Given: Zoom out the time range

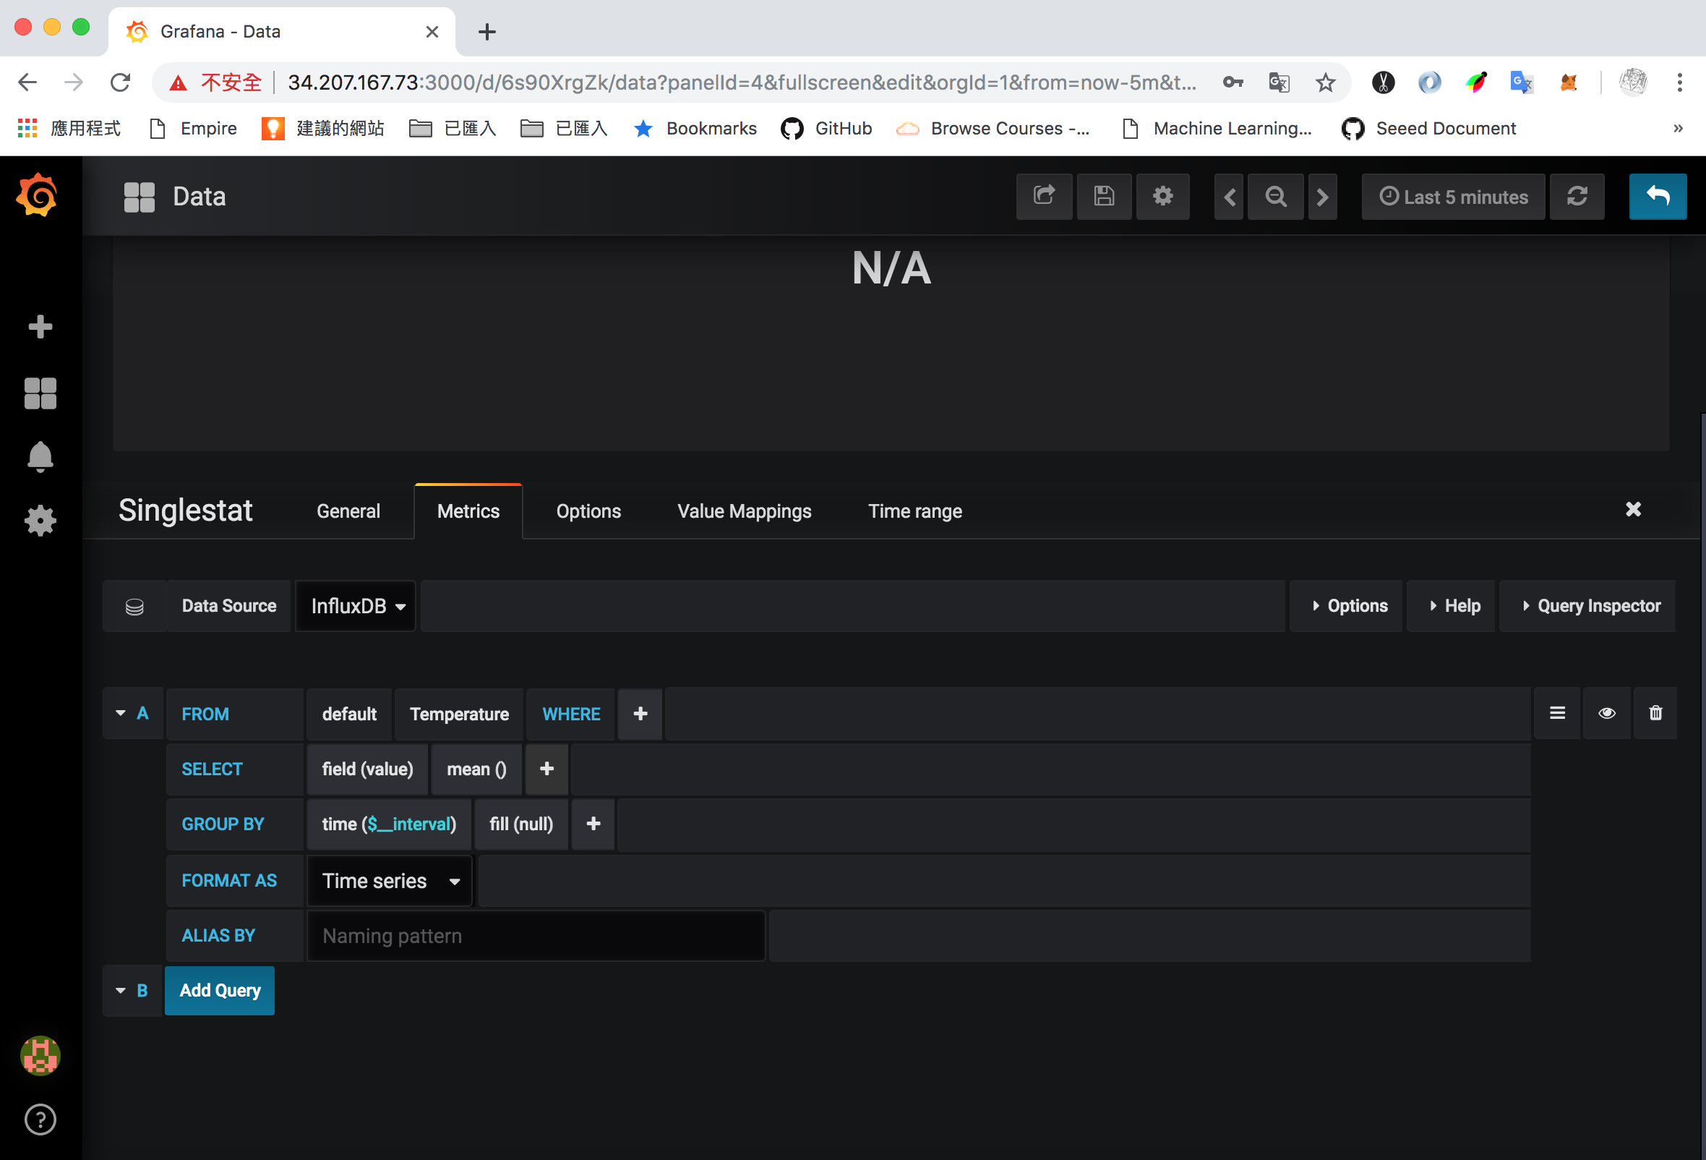Looking at the screenshot, I should click(x=1276, y=197).
